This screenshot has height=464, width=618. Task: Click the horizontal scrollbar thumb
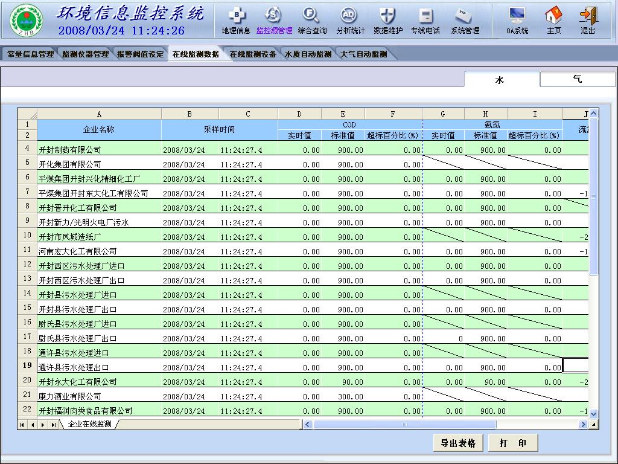pyautogui.click(x=404, y=425)
